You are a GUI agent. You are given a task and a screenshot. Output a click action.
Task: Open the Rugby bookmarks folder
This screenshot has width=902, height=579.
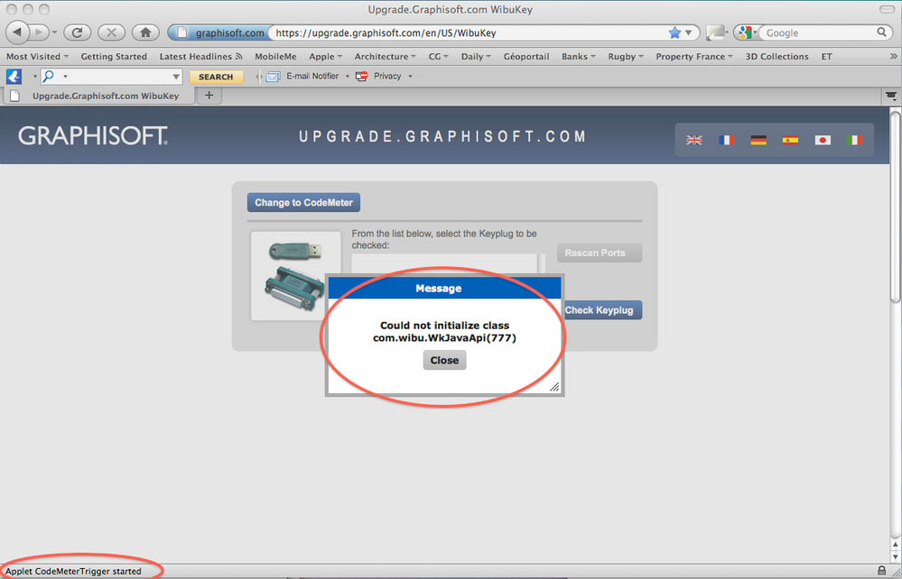pyautogui.click(x=626, y=56)
